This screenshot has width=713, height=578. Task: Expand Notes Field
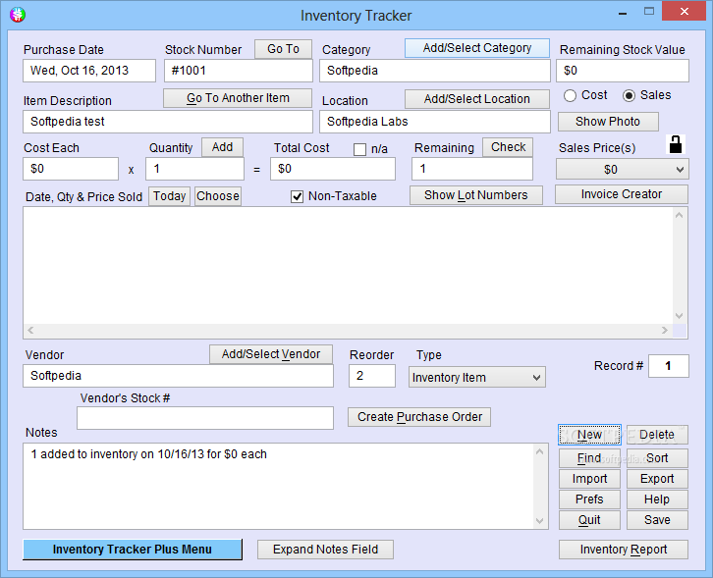(326, 550)
